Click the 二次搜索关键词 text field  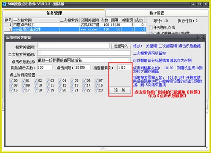[84, 53]
